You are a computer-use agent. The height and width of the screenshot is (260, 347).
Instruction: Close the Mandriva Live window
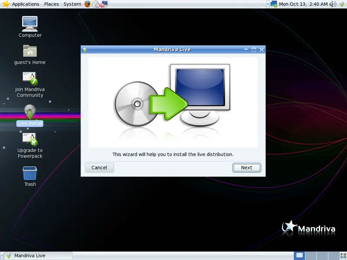[262, 49]
